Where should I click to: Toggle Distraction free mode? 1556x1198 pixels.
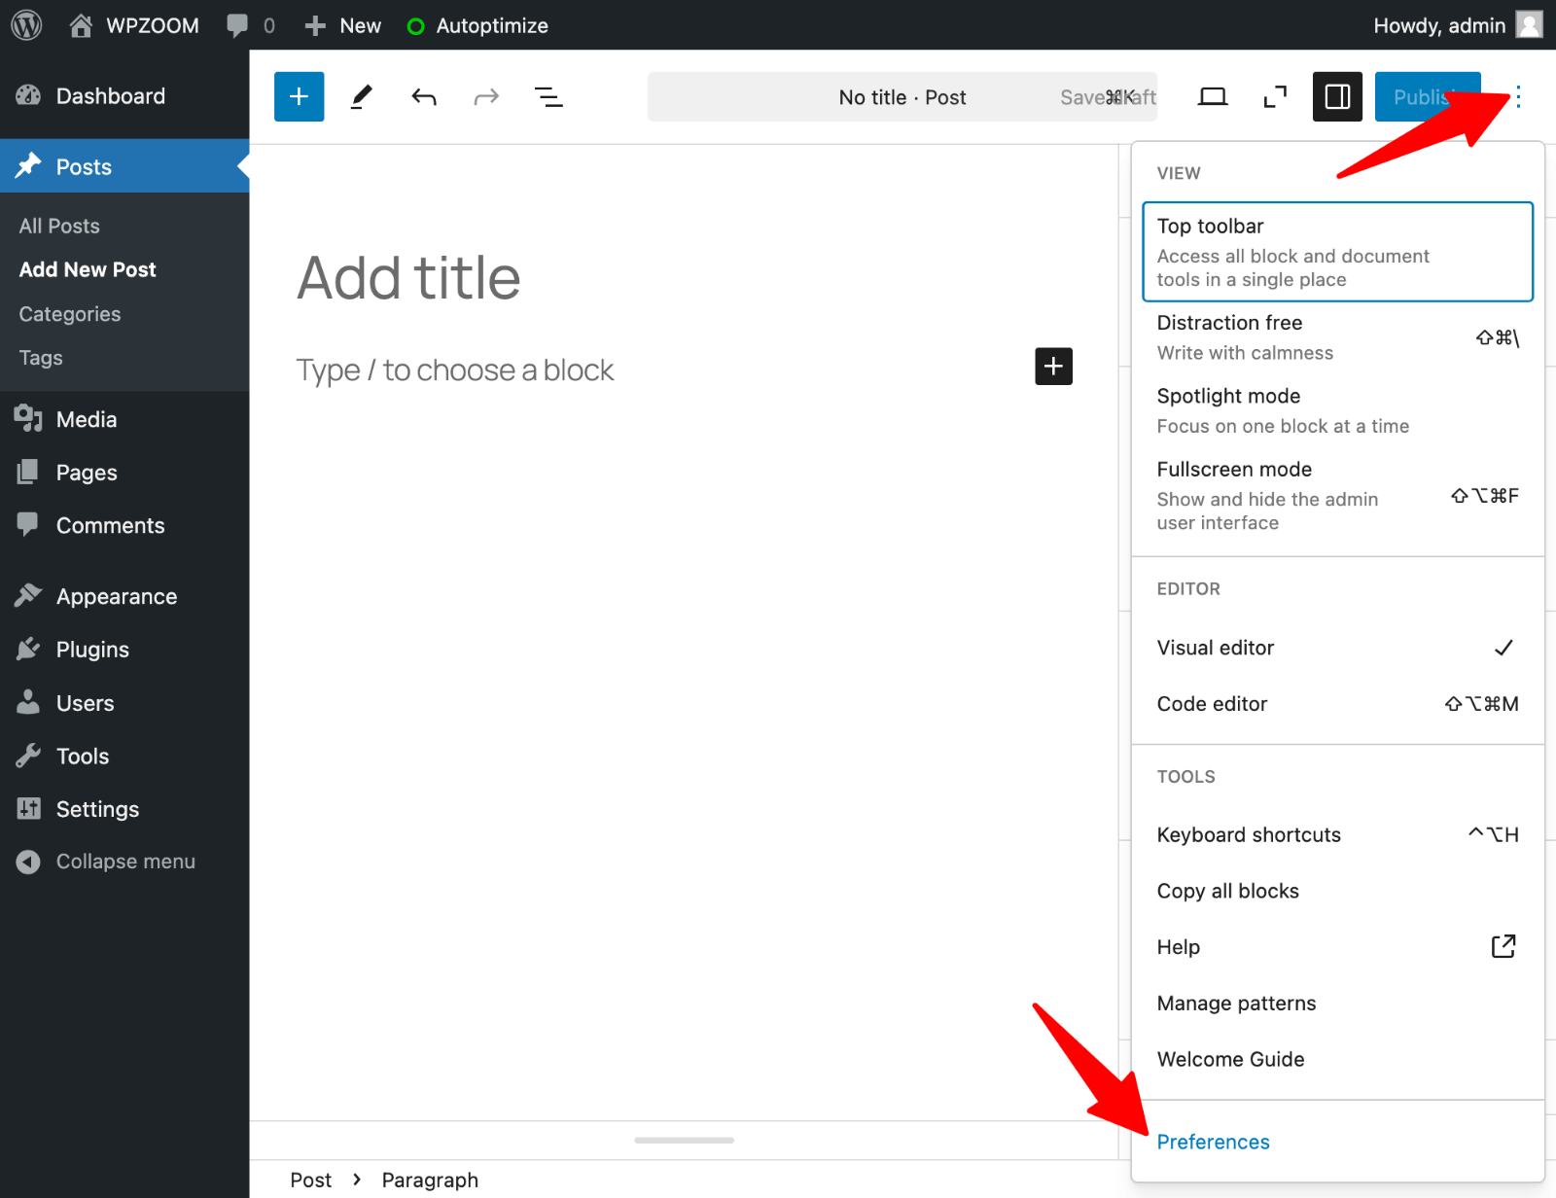tap(1338, 337)
